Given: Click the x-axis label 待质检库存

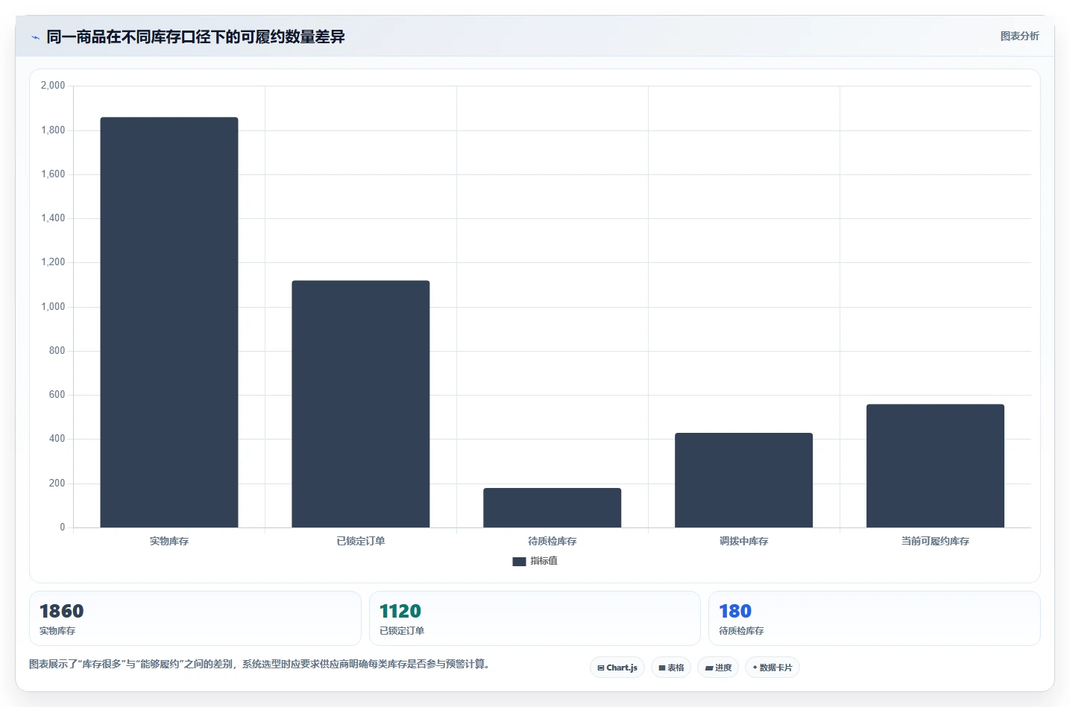Looking at the screenshot, I should 553,541.
